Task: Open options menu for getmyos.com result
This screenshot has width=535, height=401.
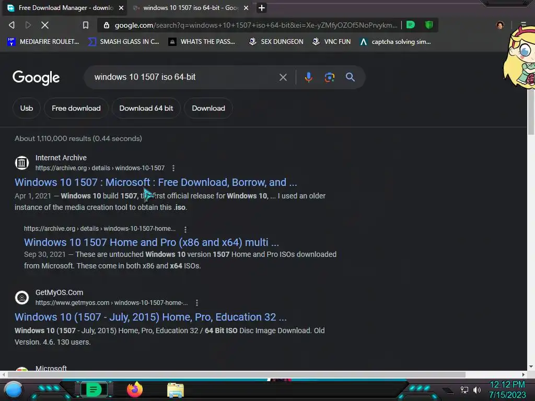Action: click(x=197, y=303)
